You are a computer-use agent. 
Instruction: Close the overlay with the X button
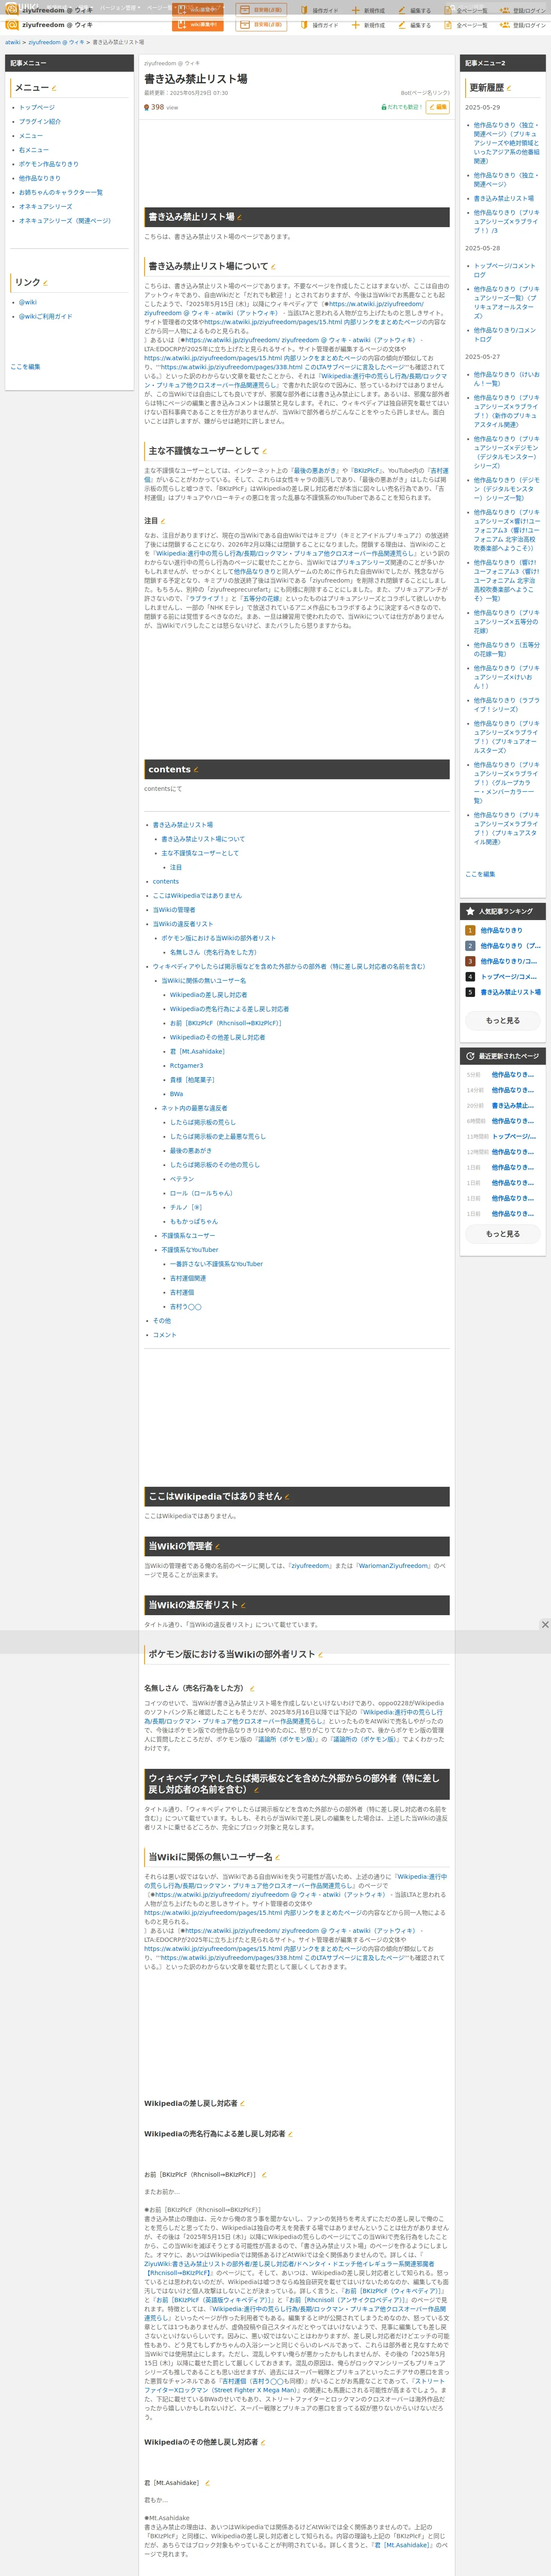pyautogui.click(x=545, y=1625)
